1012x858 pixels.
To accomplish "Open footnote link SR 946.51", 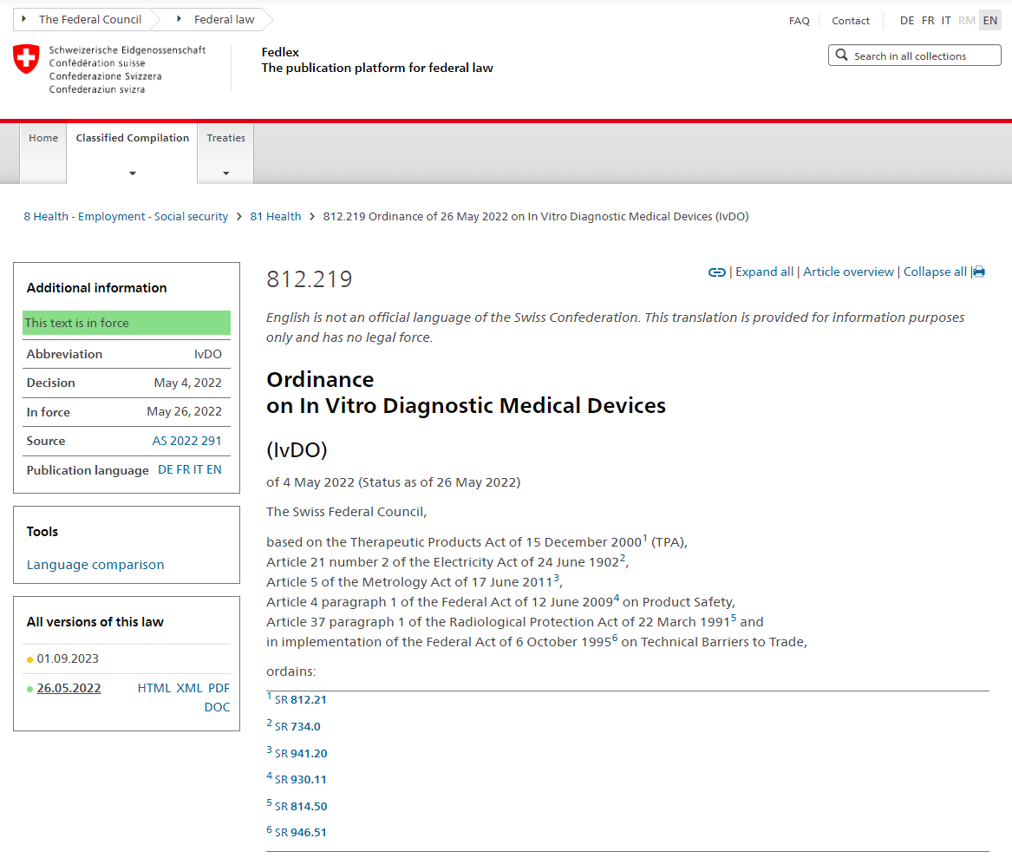I will coord(301,833).
